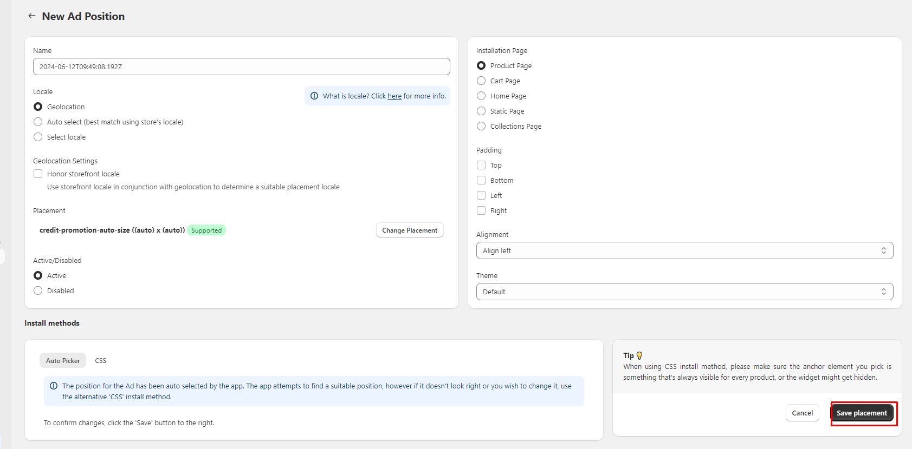Click the lightbulb icon next to Tip

639,355
